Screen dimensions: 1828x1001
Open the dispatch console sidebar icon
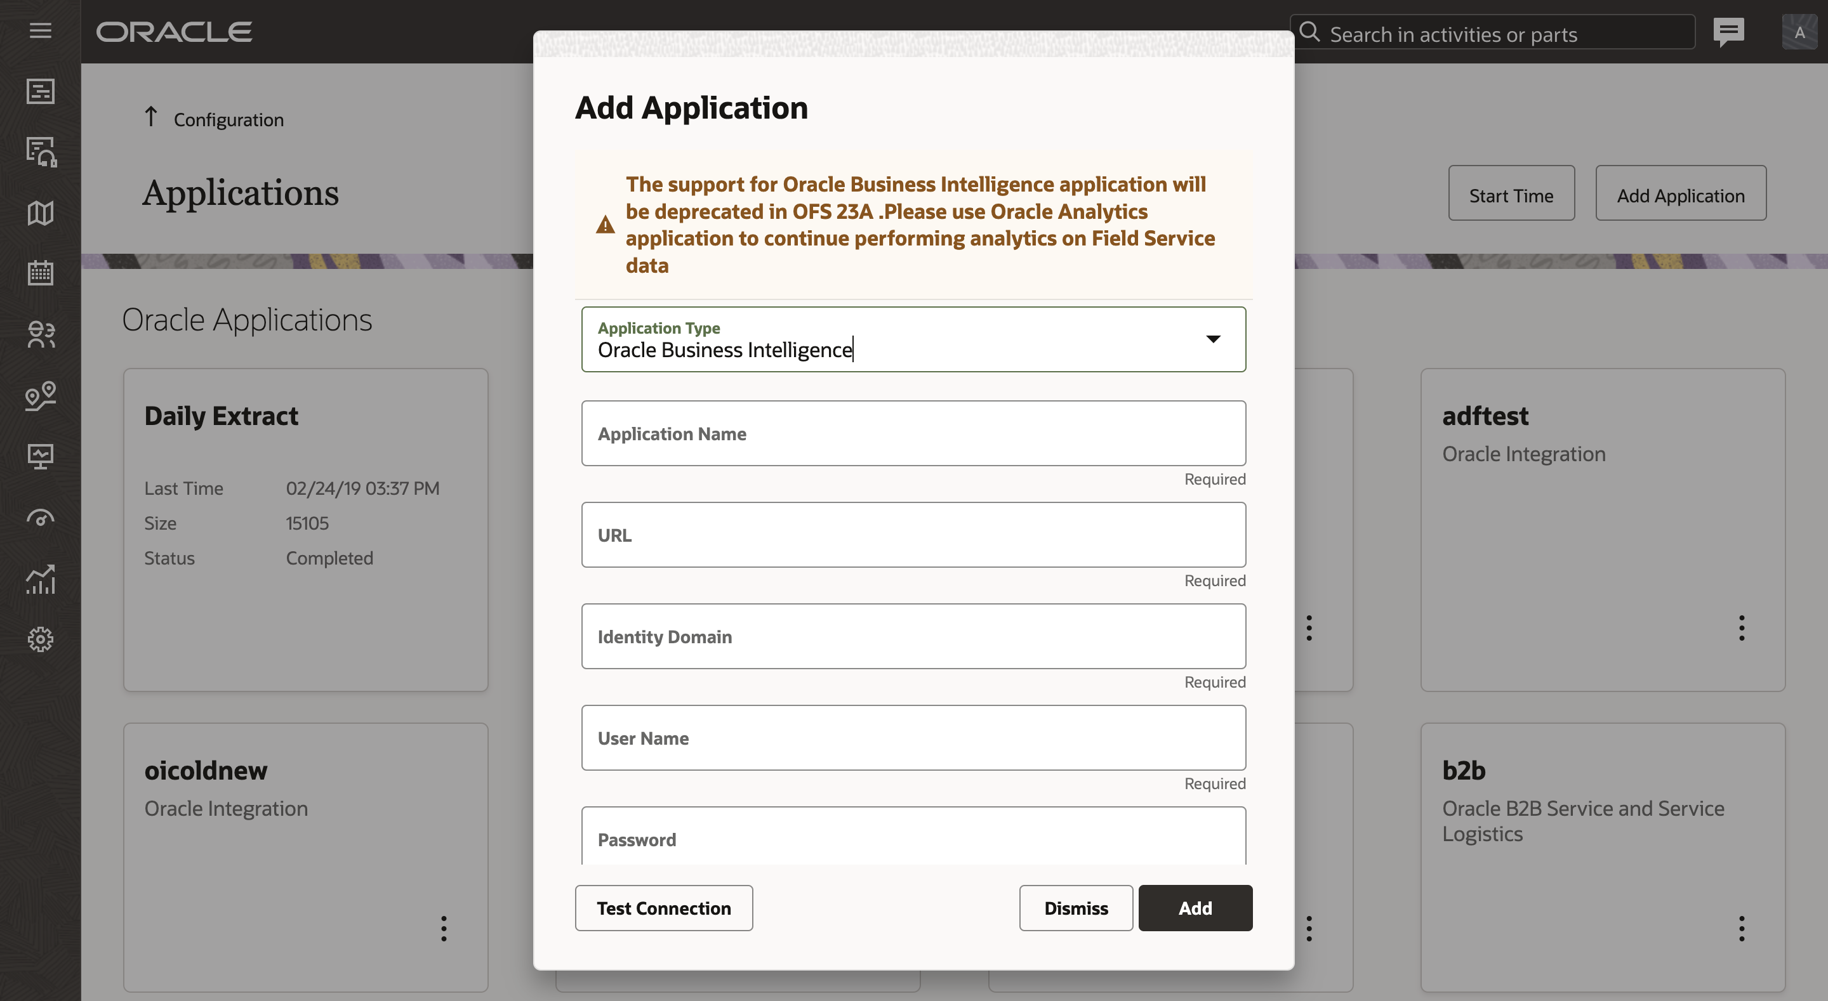[41, 91]
